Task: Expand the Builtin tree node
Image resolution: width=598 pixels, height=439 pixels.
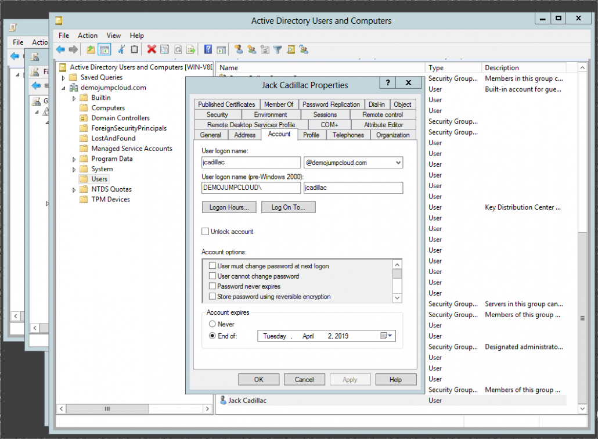Action: (74, 98)
